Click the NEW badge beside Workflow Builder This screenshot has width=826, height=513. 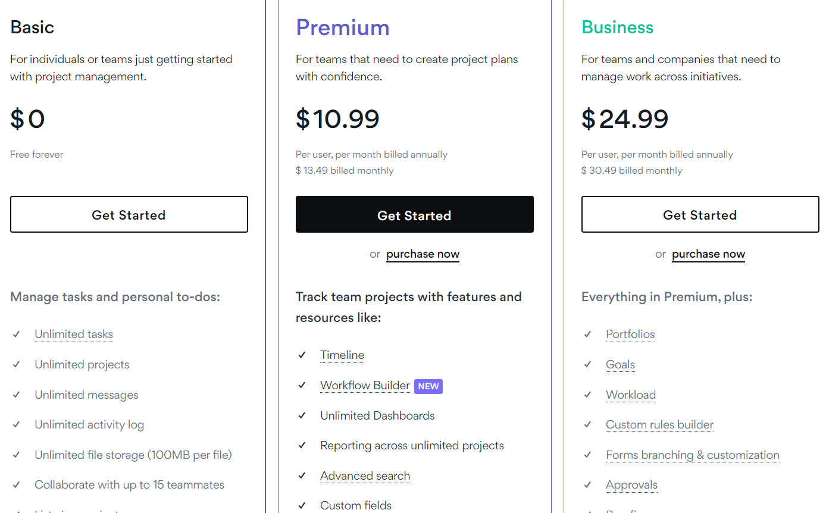point(428,386)
